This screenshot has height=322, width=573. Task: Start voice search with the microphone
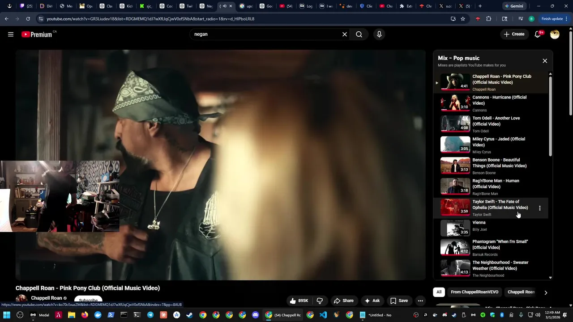379,34
